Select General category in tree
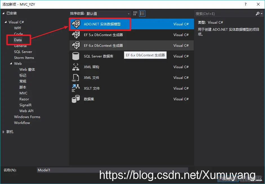The image size is (265, 184). (20, 46)
